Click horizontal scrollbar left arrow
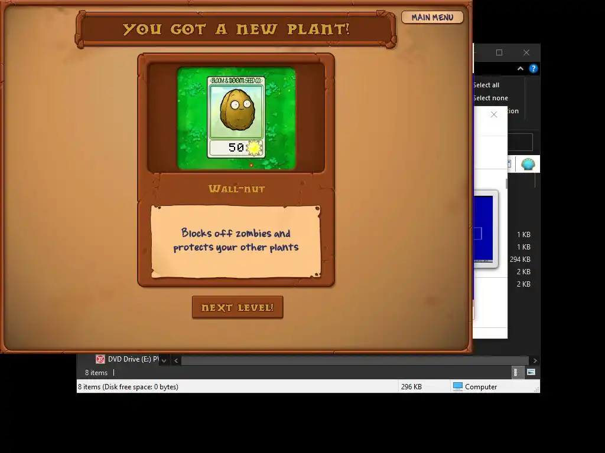This screenshot has height=453, width=605. click(x=176, y=360)
